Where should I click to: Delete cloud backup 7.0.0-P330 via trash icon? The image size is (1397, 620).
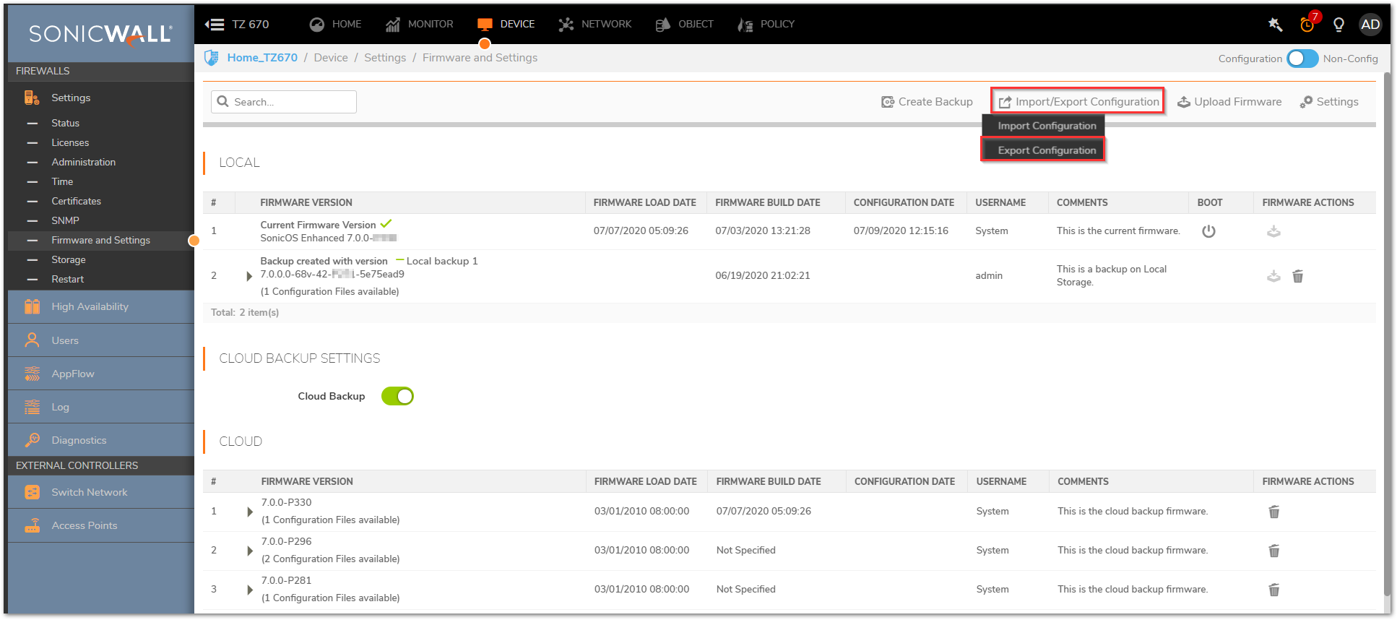pos(1273,512)
